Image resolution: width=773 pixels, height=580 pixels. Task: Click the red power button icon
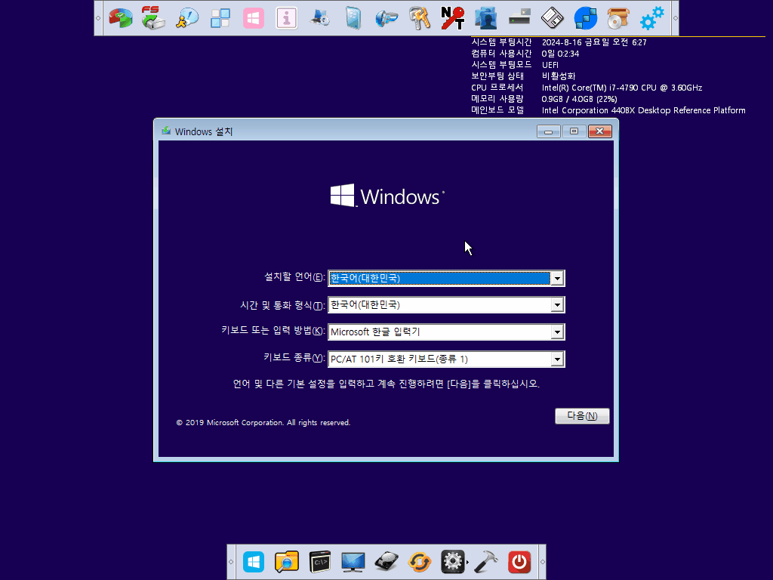[x=519, y=562]
